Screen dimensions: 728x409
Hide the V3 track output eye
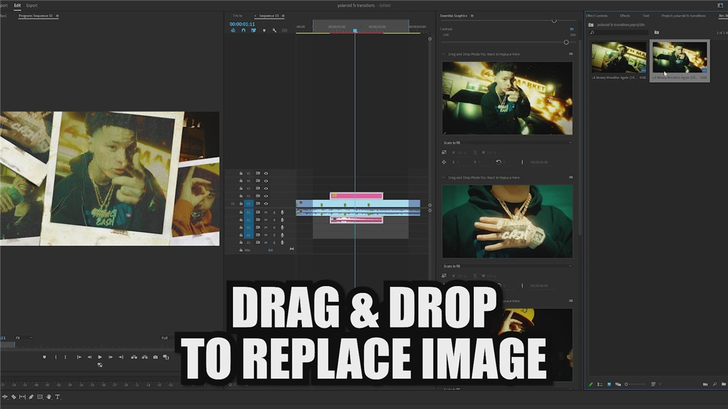pos(266,188)
